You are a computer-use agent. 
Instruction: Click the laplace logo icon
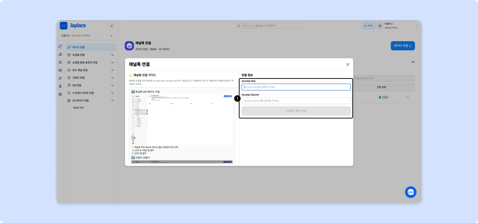coord(64,26)
